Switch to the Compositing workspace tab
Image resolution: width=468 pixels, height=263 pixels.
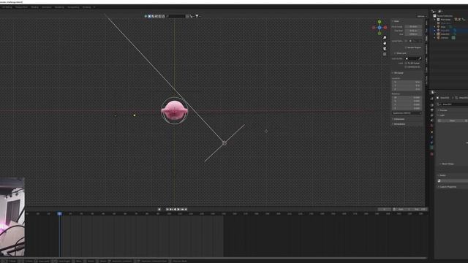[73, 7]
